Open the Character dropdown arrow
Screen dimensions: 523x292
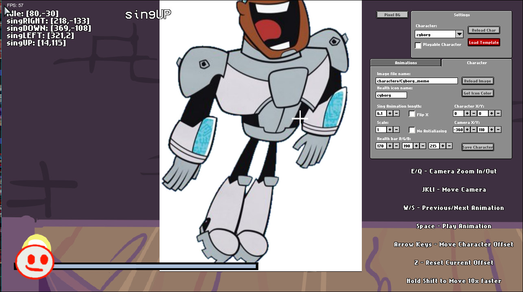[460, 35]
